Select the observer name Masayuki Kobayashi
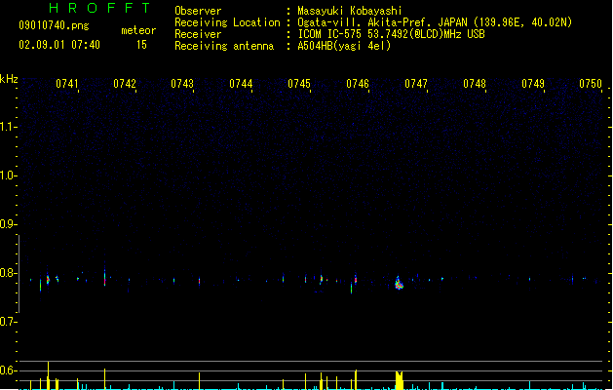 350,11
